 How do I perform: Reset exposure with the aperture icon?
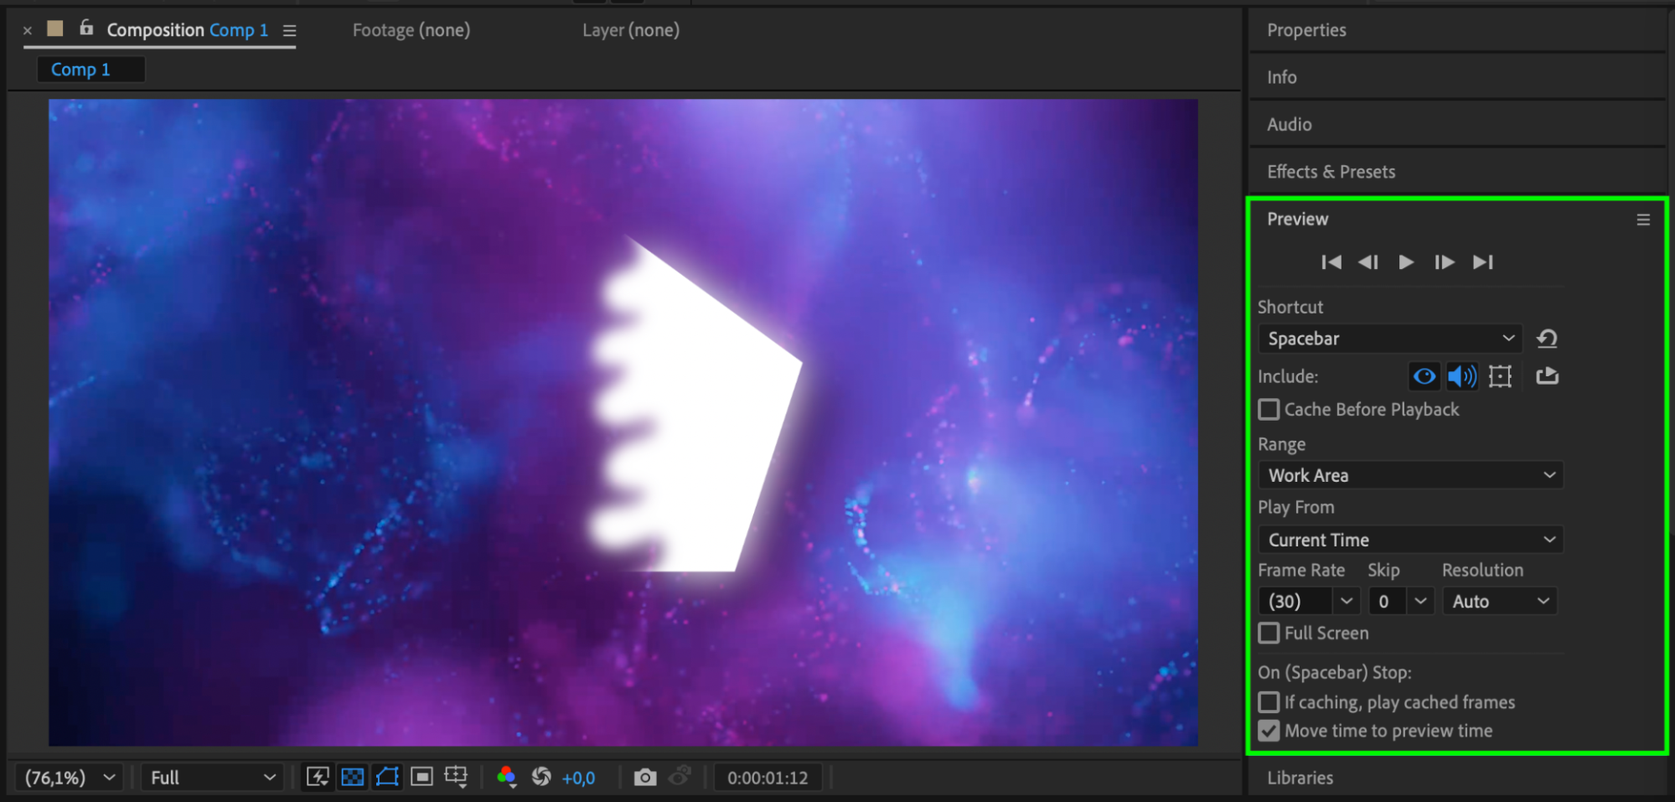(x=541, y=777)
